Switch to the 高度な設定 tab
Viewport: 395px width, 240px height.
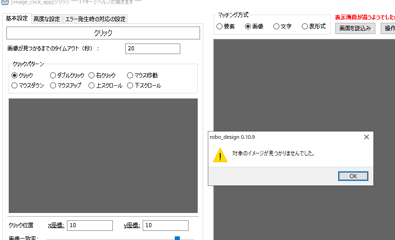point(46,19)
